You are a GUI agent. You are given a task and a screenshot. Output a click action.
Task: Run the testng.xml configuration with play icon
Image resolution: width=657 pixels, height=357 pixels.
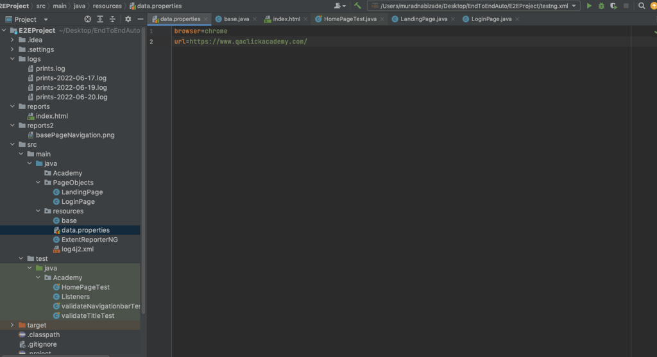pyautogui.click(x=589, y=6)
